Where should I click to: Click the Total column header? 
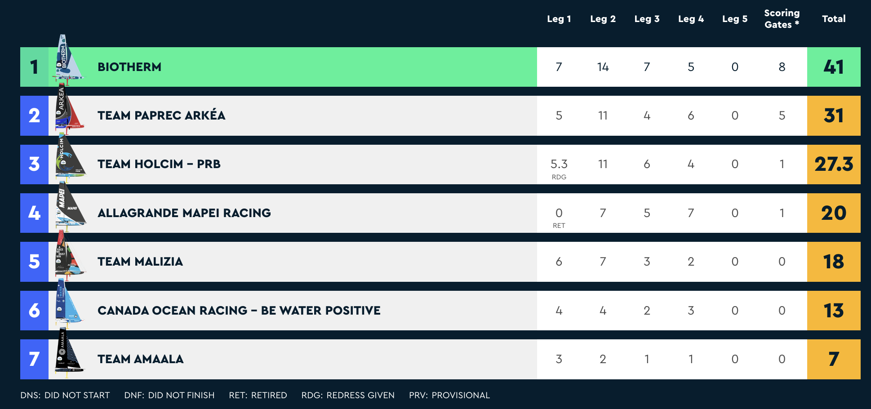coord(834,19)
